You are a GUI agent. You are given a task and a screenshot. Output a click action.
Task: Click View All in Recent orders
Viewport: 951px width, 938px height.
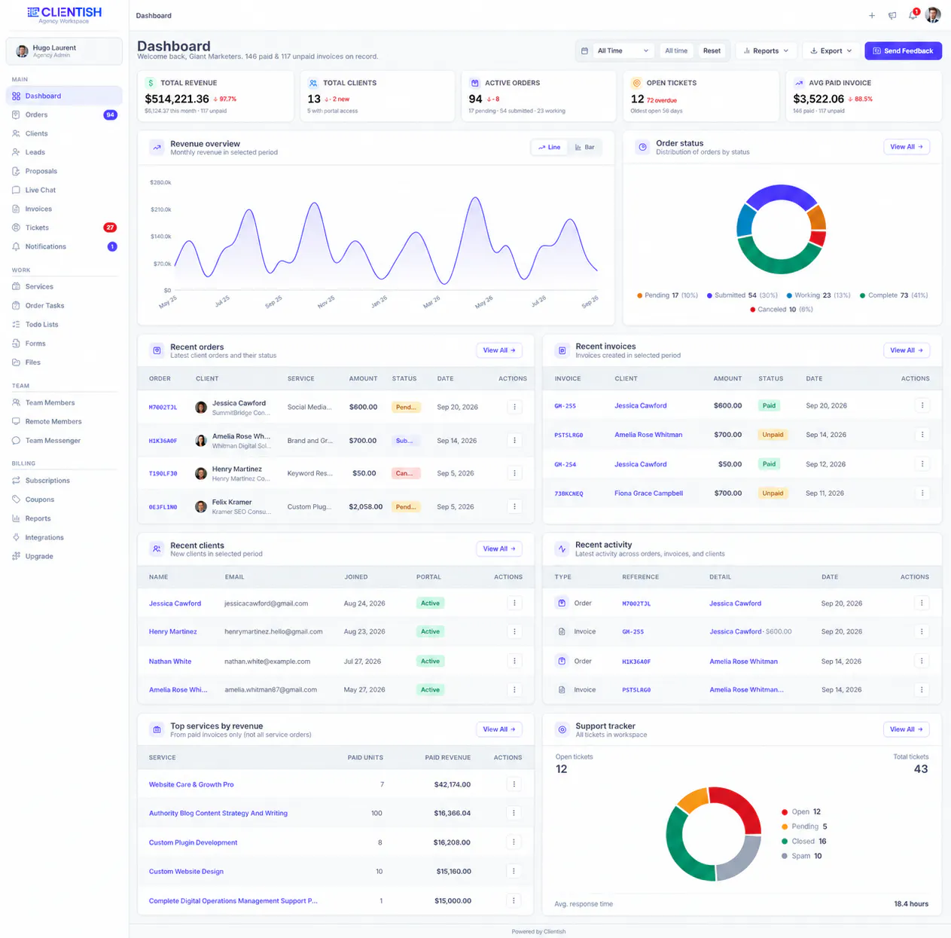pyautogui.click(x=499, y=350)
